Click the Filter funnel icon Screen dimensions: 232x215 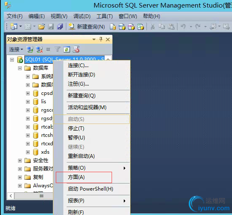click(x=57, y=49)
